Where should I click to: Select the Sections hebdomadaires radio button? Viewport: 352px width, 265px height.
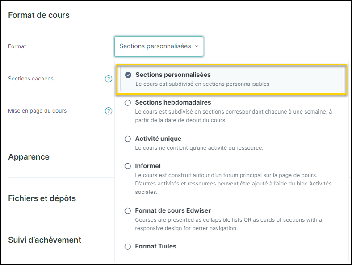[x=128, y=103]
